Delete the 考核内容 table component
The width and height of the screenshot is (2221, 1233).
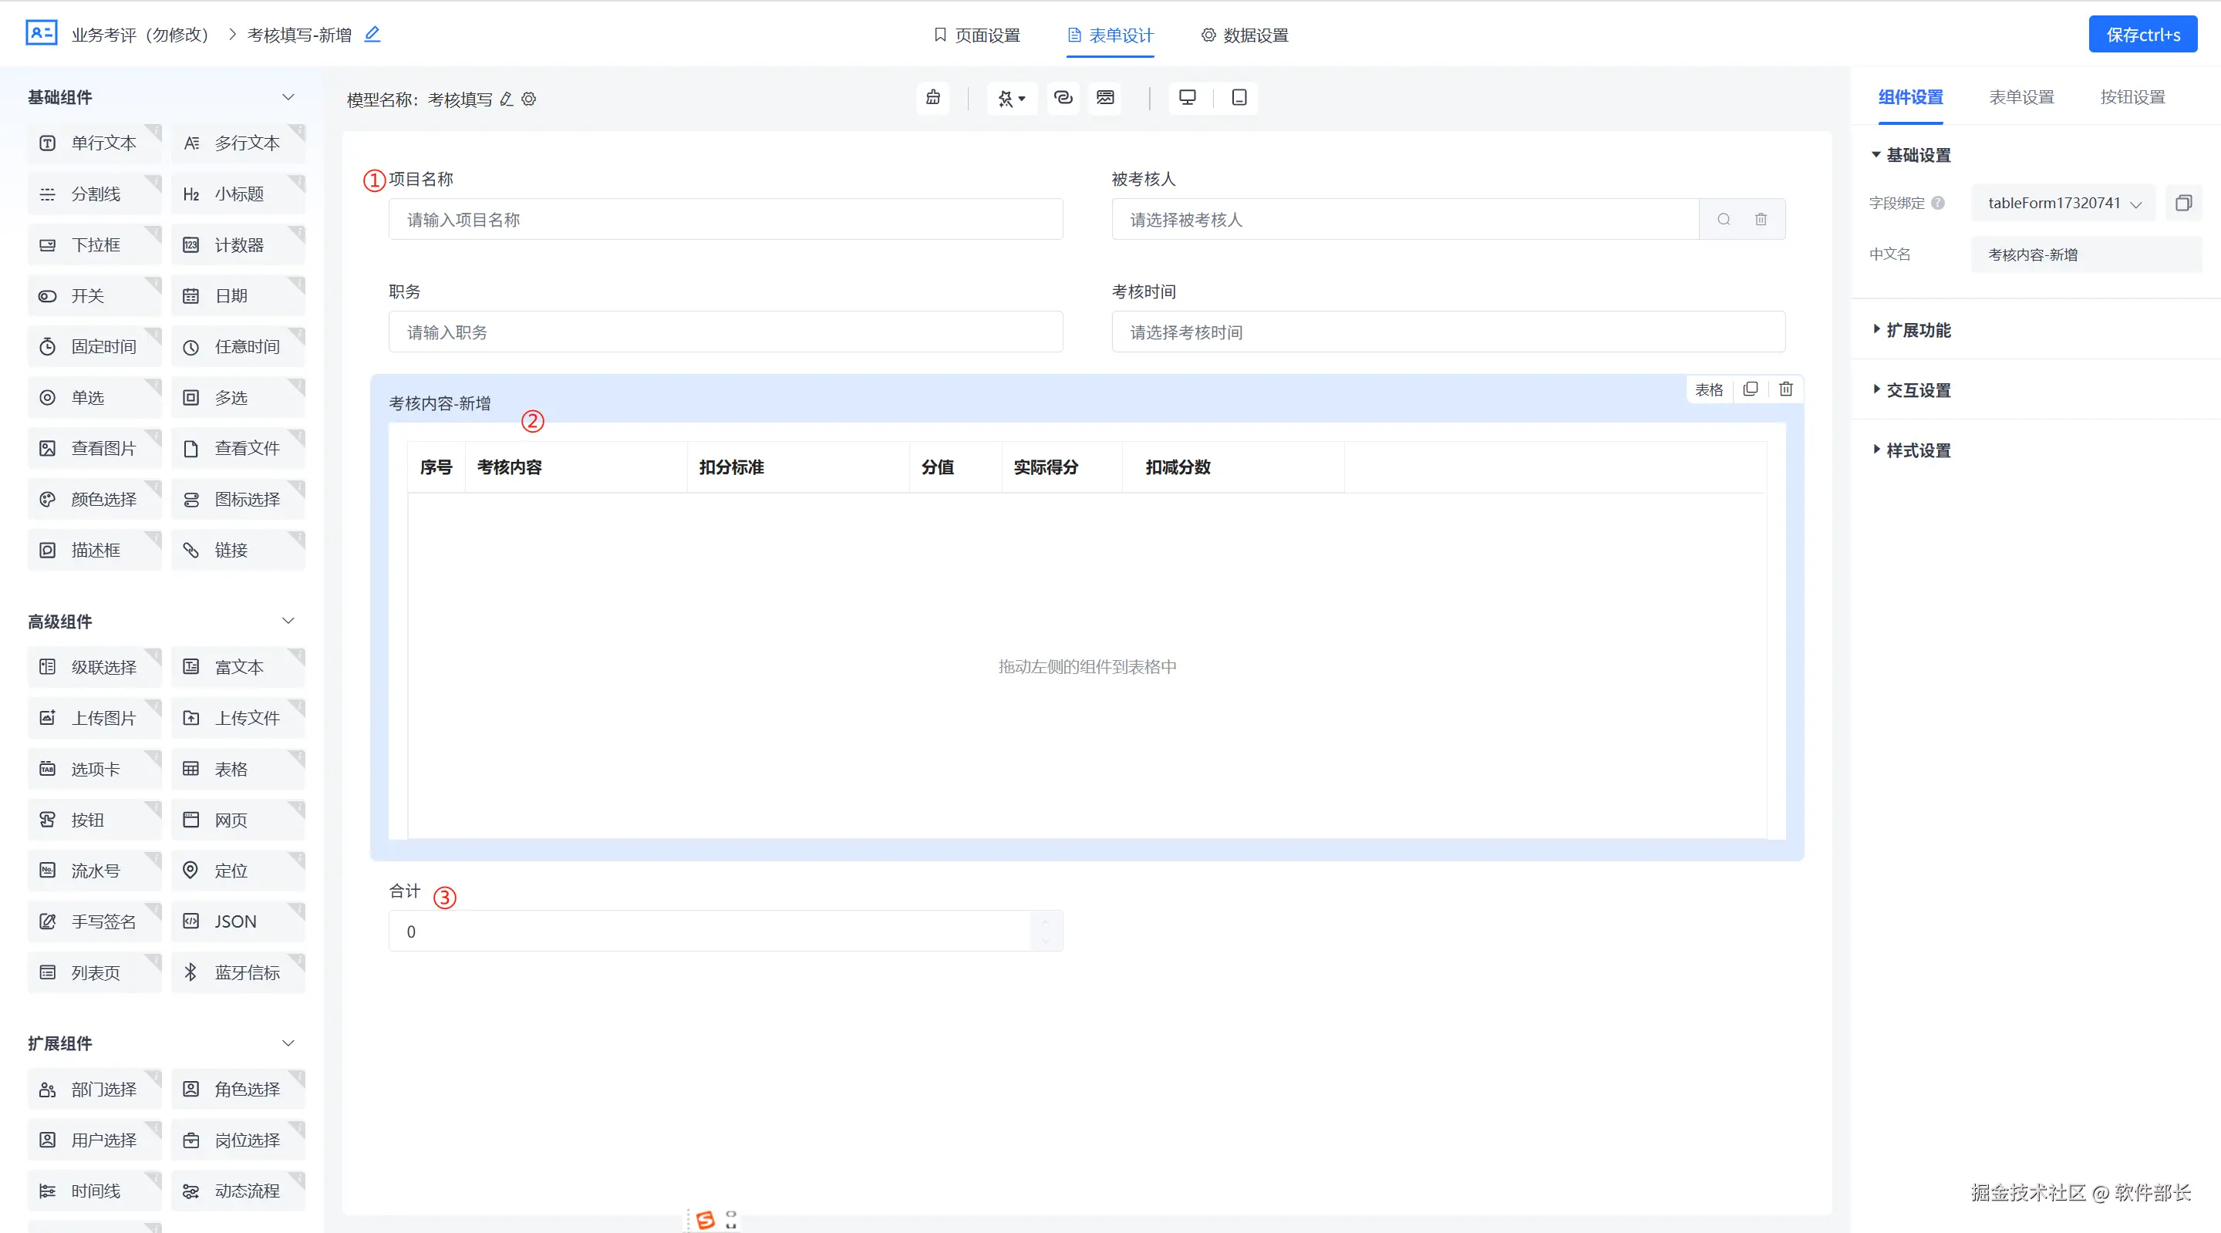coord(1785,389)
